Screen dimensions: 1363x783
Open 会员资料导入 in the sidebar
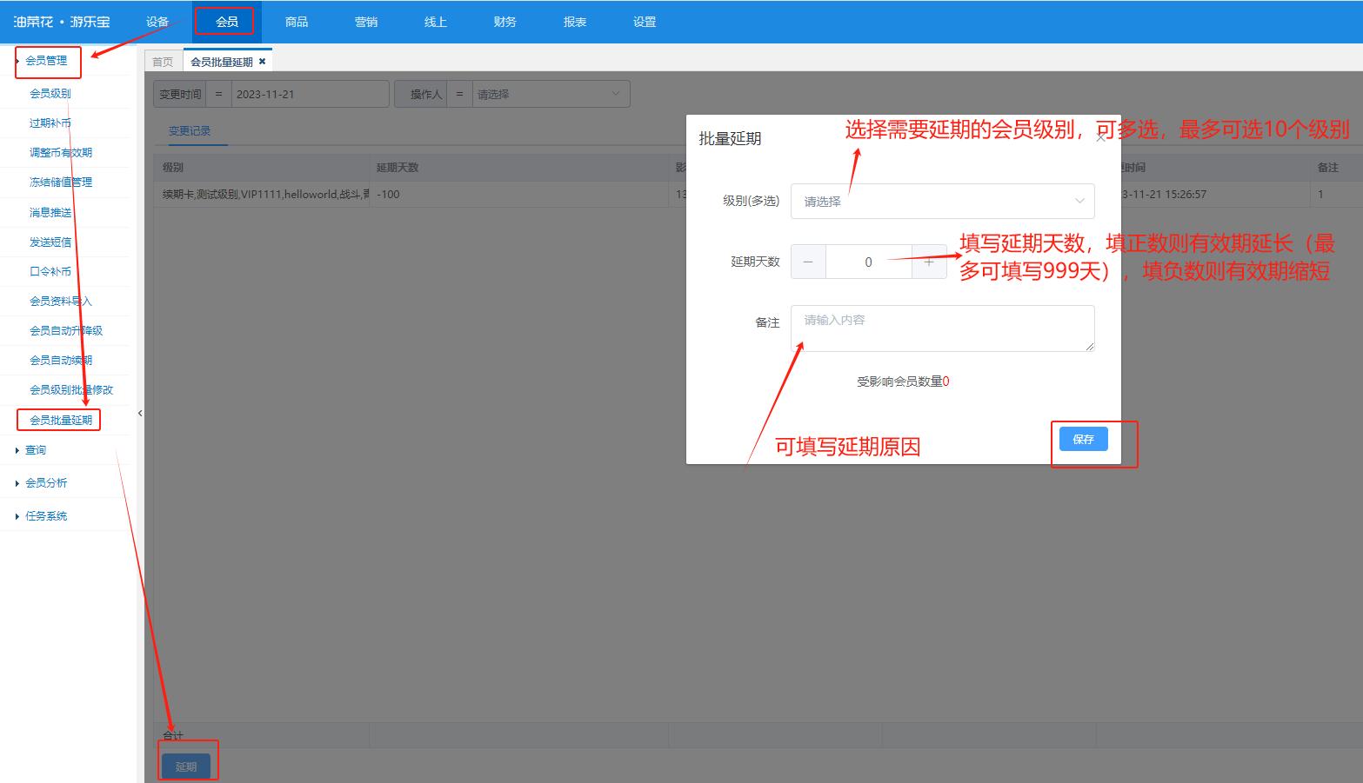click(x=61, y=301)
